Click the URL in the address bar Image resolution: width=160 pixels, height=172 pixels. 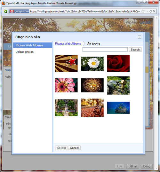pyautogui.click(x=85, y=12)
